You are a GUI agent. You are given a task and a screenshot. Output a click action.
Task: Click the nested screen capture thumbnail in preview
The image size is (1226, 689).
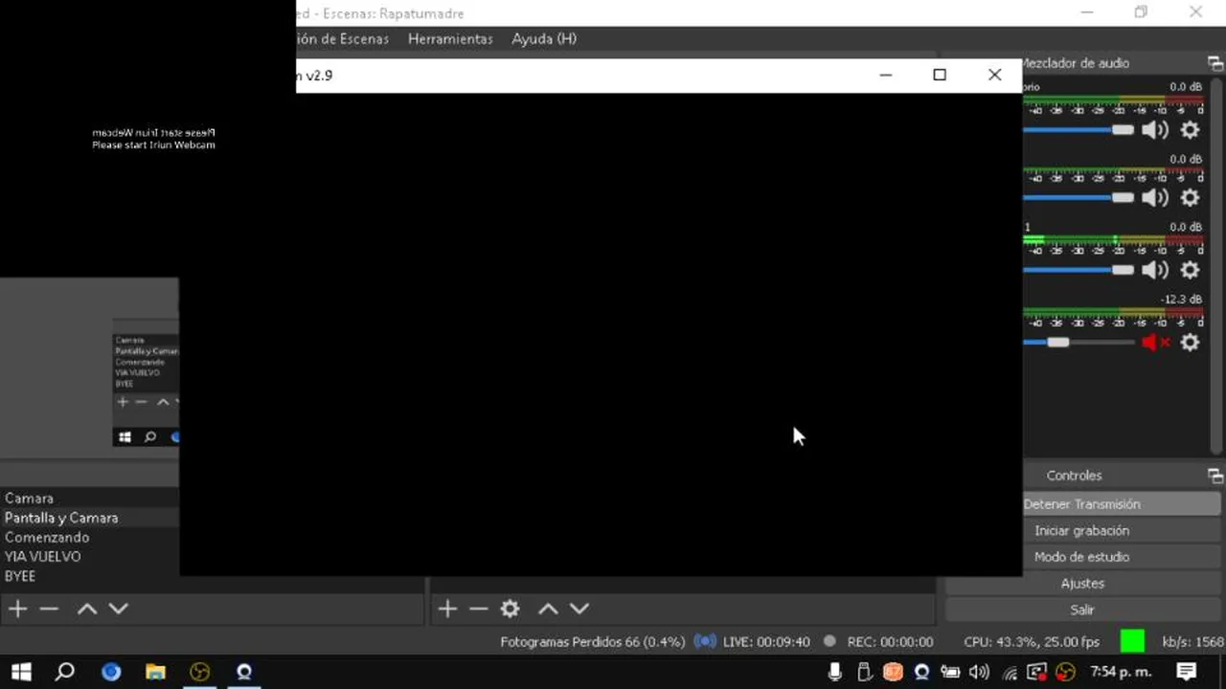click(x=146, y=383)
